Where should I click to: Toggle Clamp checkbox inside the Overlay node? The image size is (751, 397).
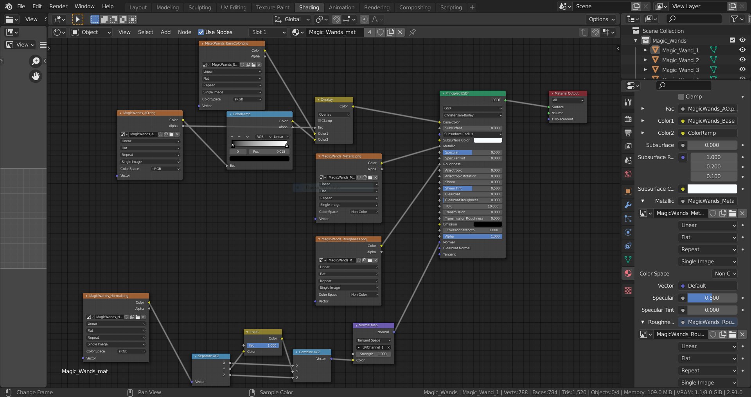(319, 121)
